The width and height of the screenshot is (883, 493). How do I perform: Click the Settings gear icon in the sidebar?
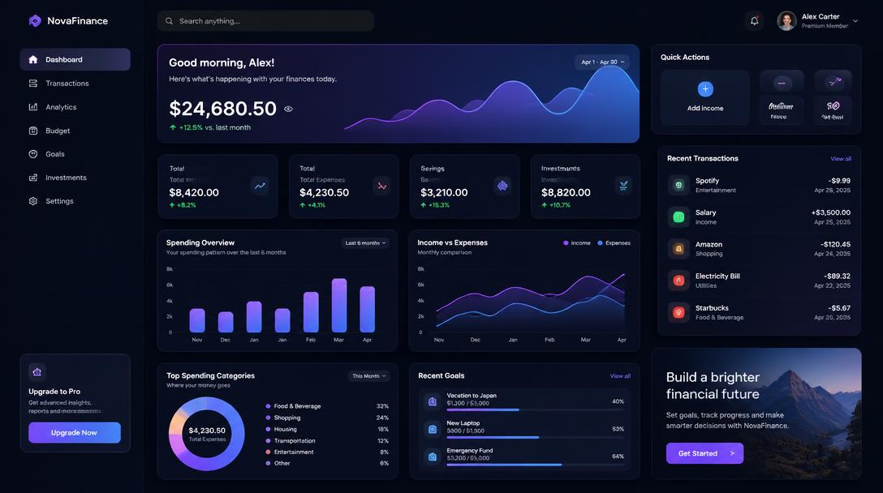pos(33,201)
